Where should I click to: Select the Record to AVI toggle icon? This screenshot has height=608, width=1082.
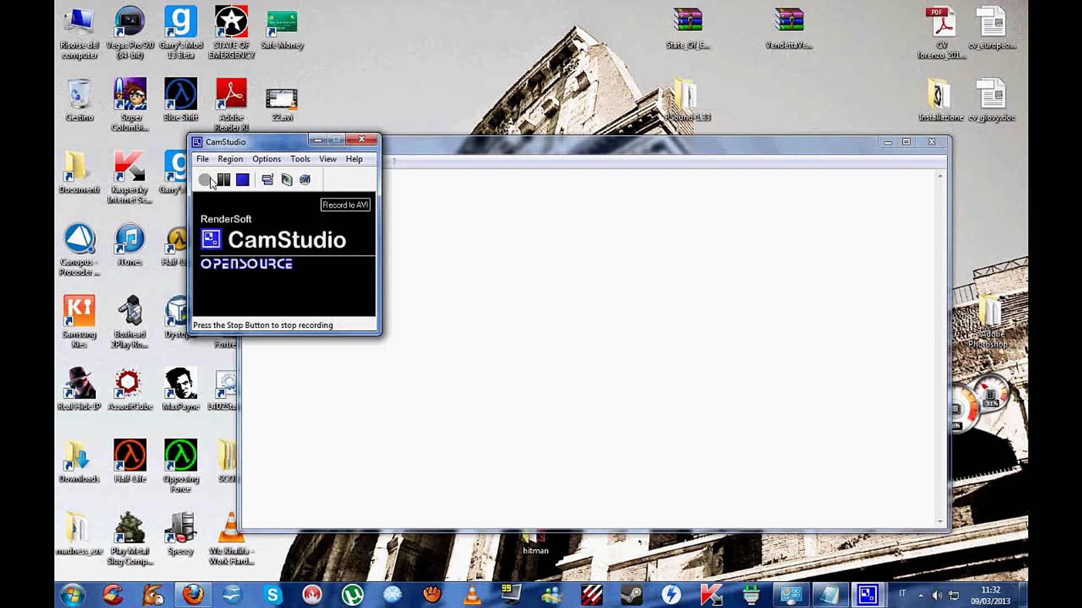tap(287, 180)
